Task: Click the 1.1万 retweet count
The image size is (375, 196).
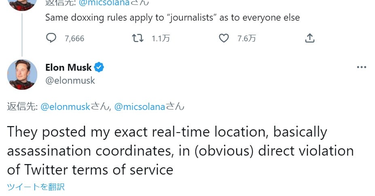Action: (x=161, y=39)
